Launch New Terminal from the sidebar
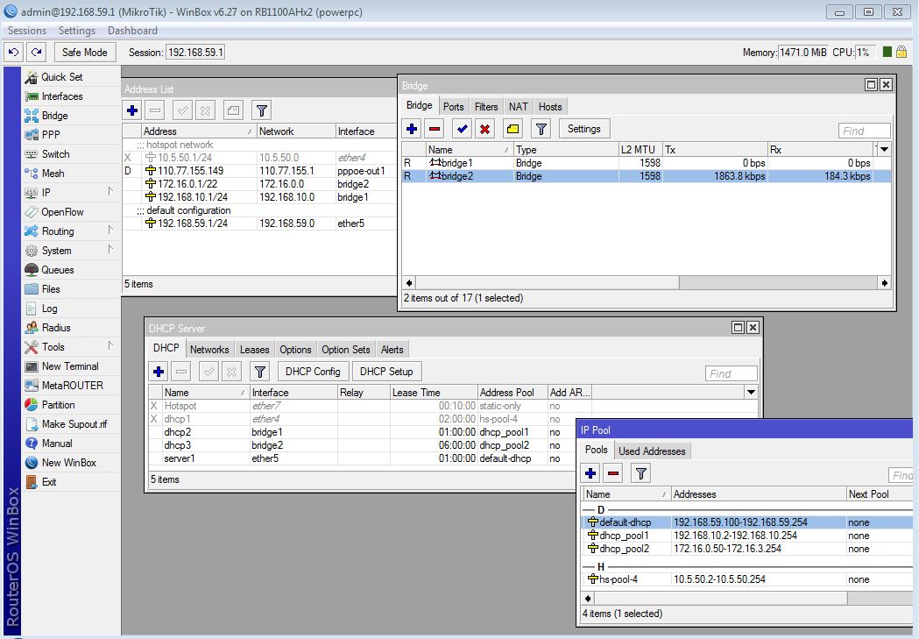The height and width of the screenshot is (639, 919). (70, 366)
